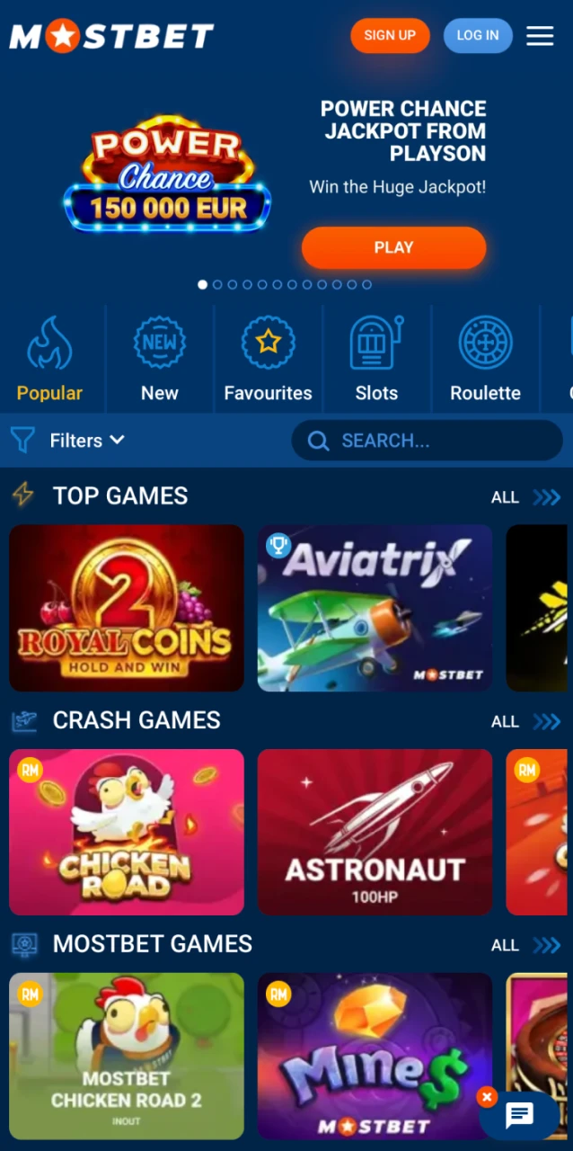Dismiss chat with the orange X icon
The width and height of the screenshot is (573, 1151).
487,1097
